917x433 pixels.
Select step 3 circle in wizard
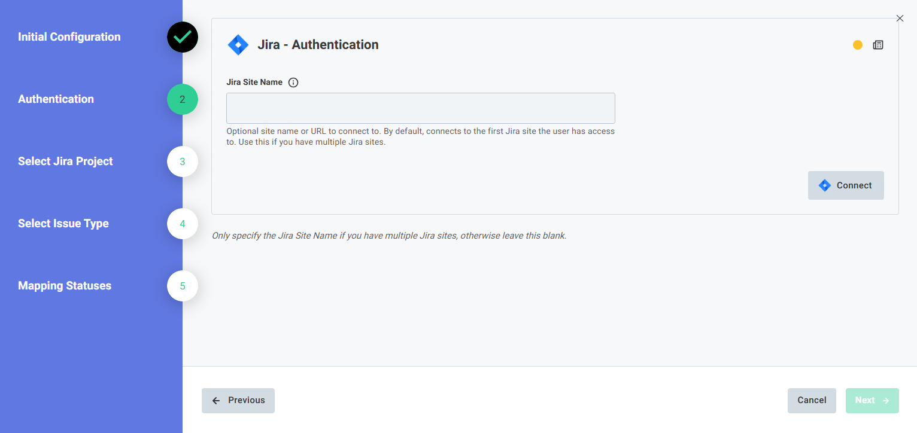183,161
